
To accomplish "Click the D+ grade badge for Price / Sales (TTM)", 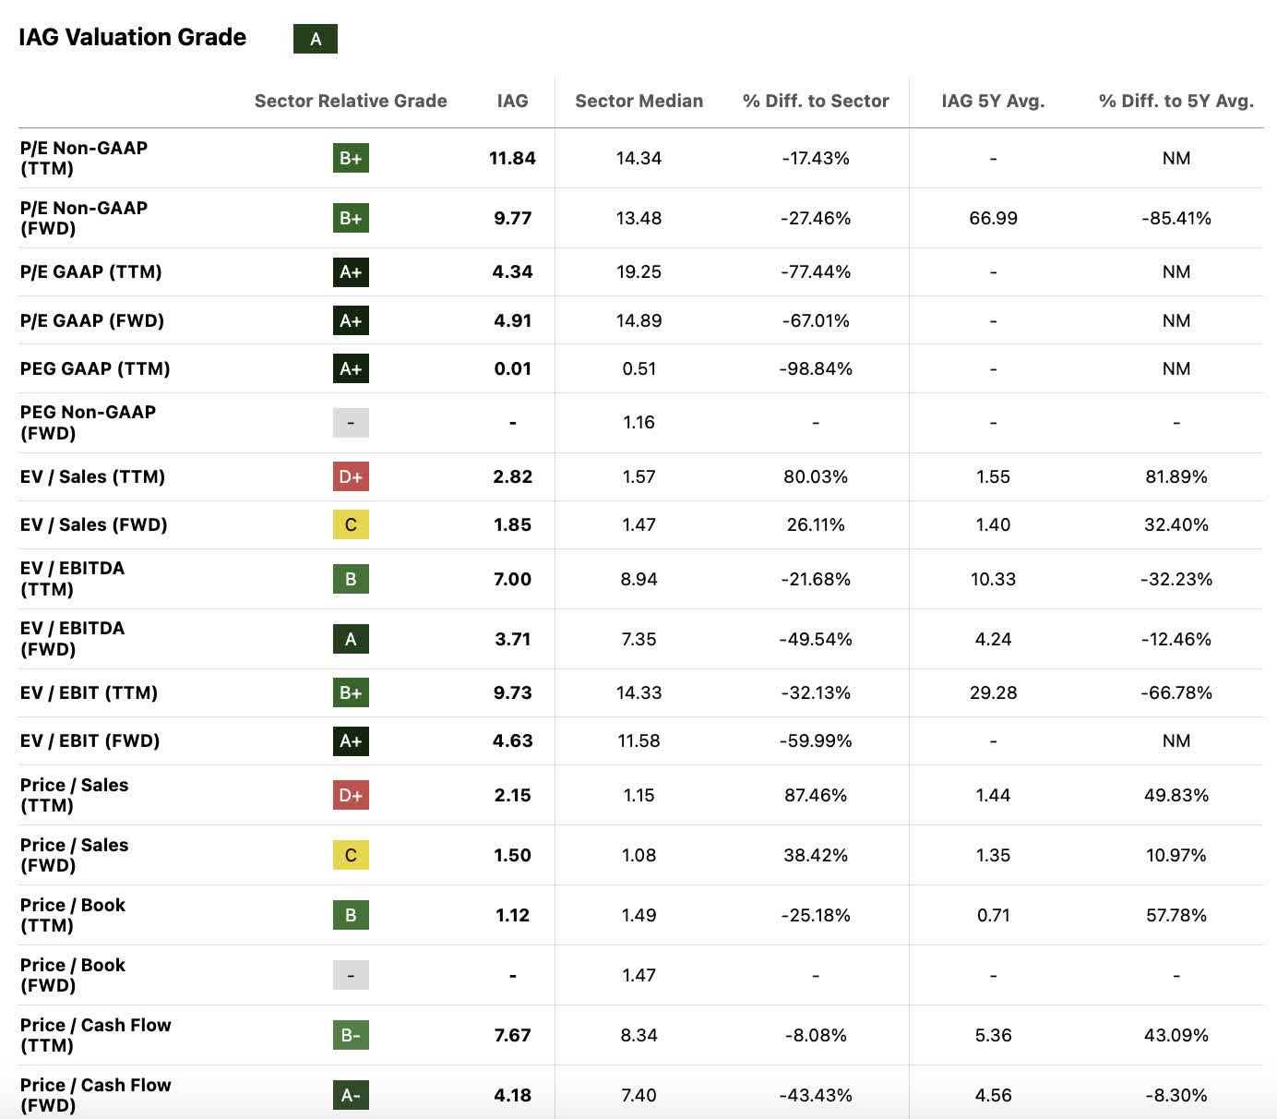I will (351, 795).
